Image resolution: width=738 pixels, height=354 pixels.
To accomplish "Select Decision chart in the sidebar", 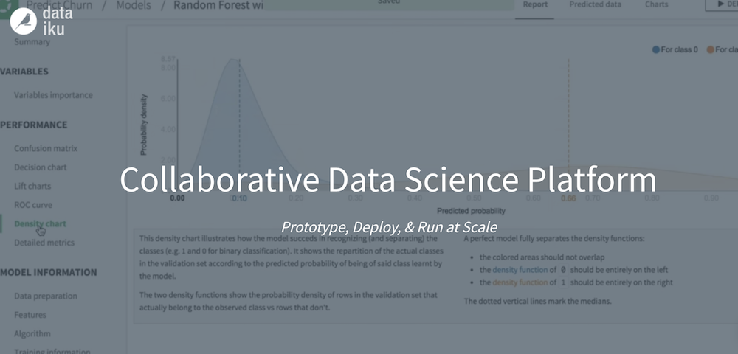I will pyautogui.click(x=41, y=167).
